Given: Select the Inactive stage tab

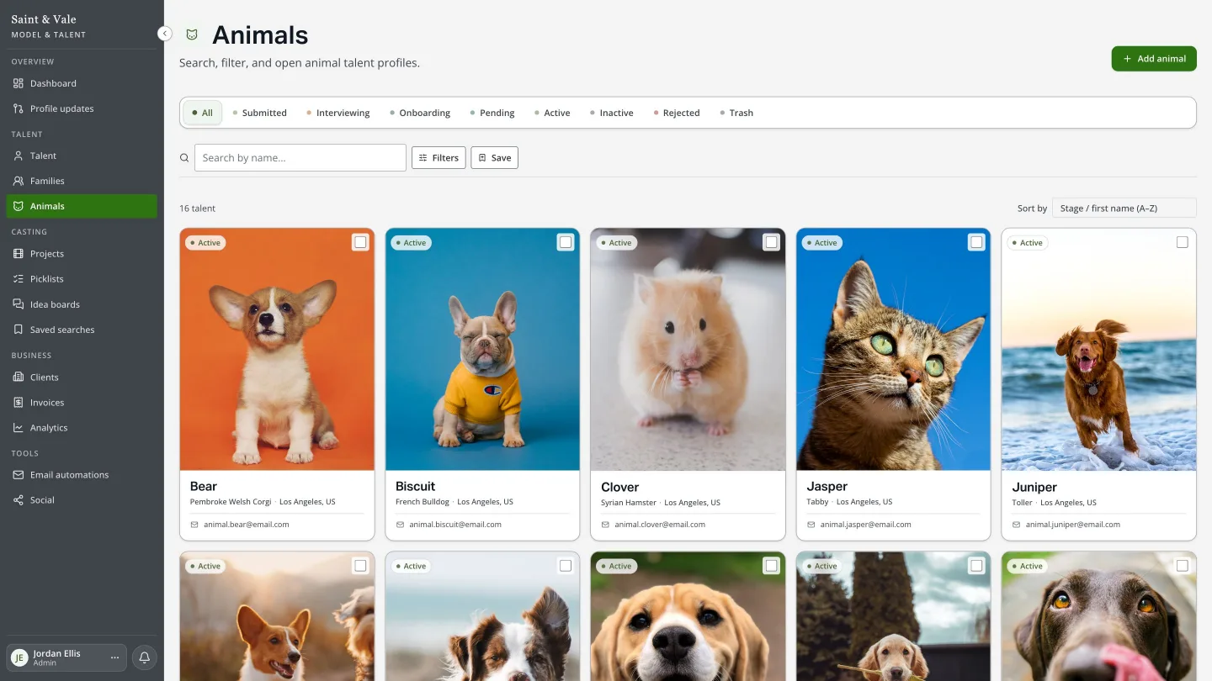Looking at the screenshot, I should [612, 113].
